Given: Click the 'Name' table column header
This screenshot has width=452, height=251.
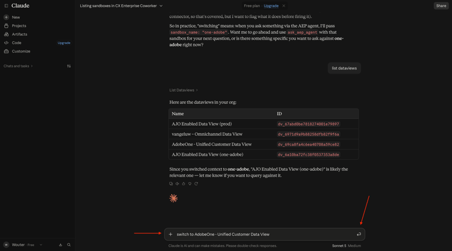Looking at the screenshot, I should click(178, 113).
